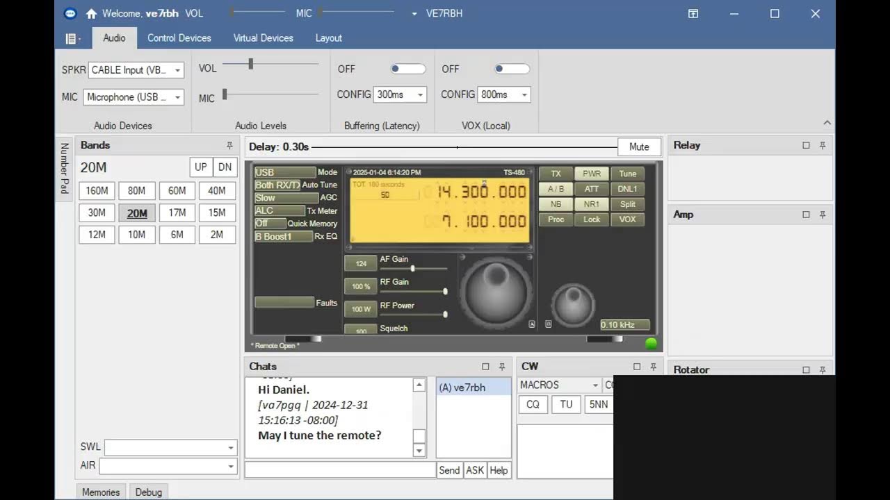Click the chat message input field
This screenshot has width=890, height=500.
point(341,470)
